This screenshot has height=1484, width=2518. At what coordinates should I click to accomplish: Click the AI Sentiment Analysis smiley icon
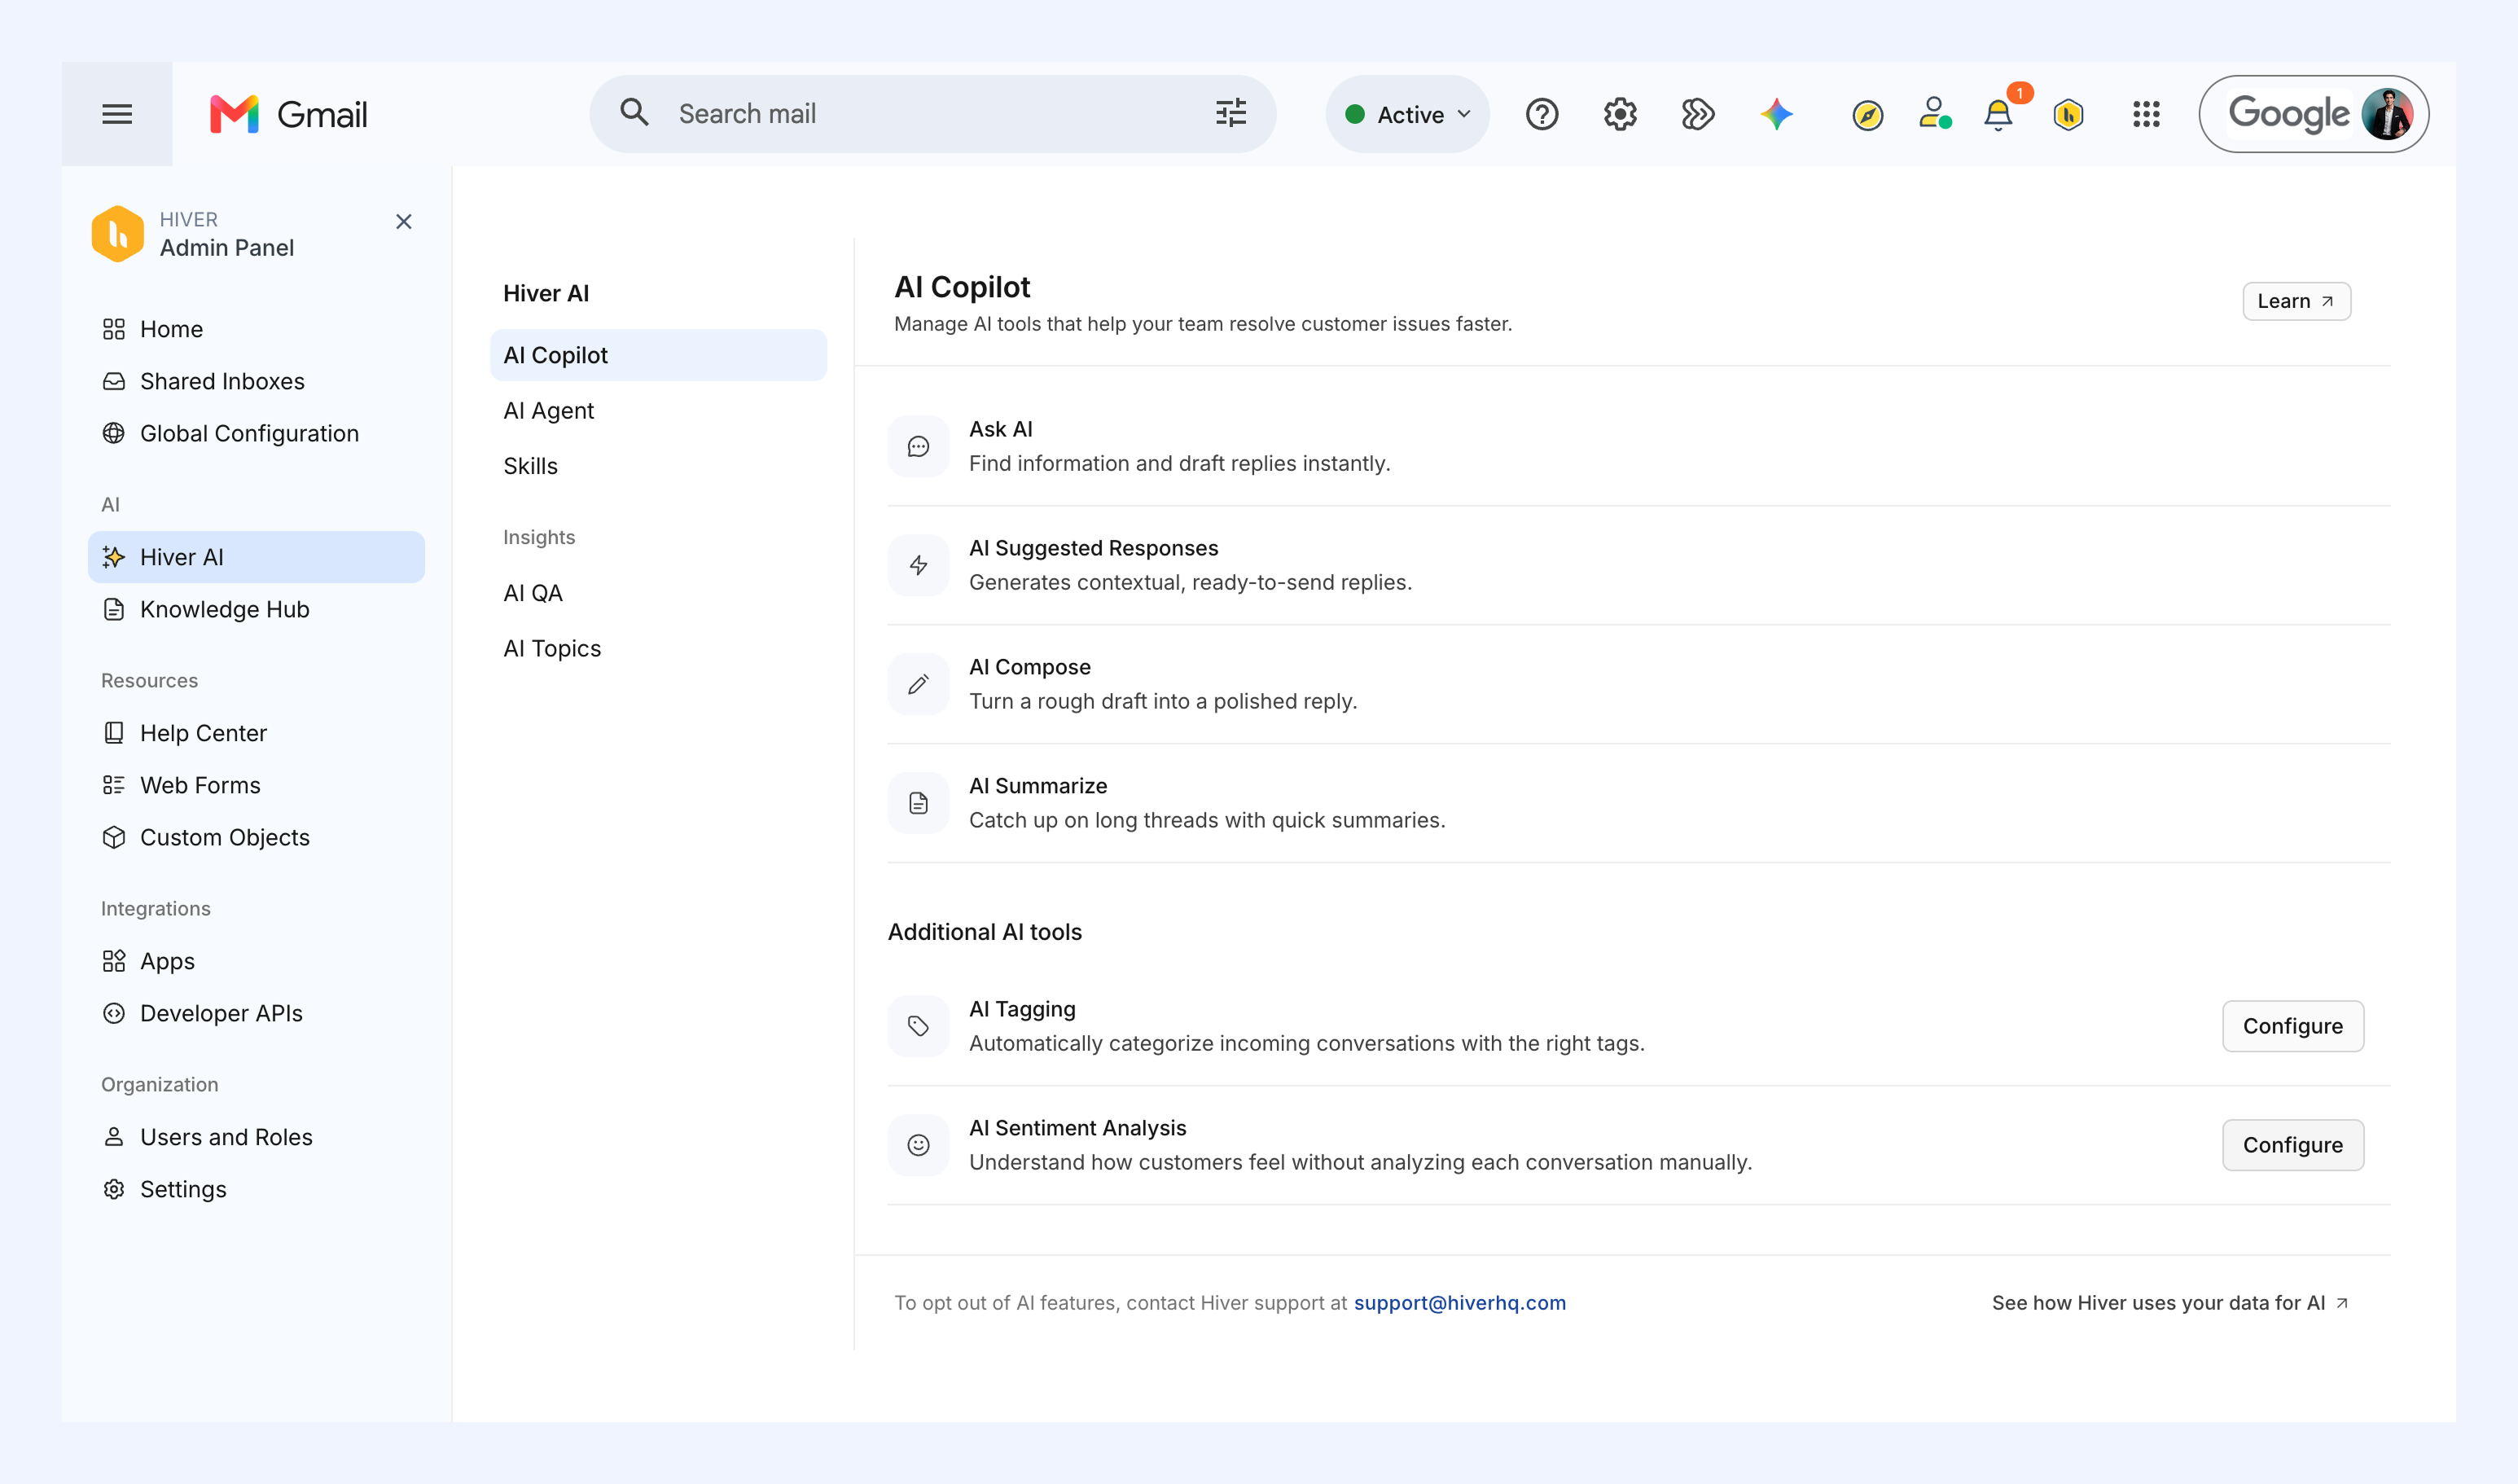click(x=918, y=1145)
